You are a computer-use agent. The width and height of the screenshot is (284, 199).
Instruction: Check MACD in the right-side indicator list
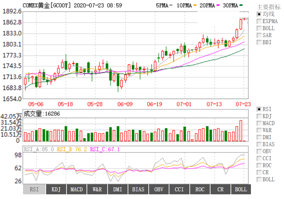259,123
